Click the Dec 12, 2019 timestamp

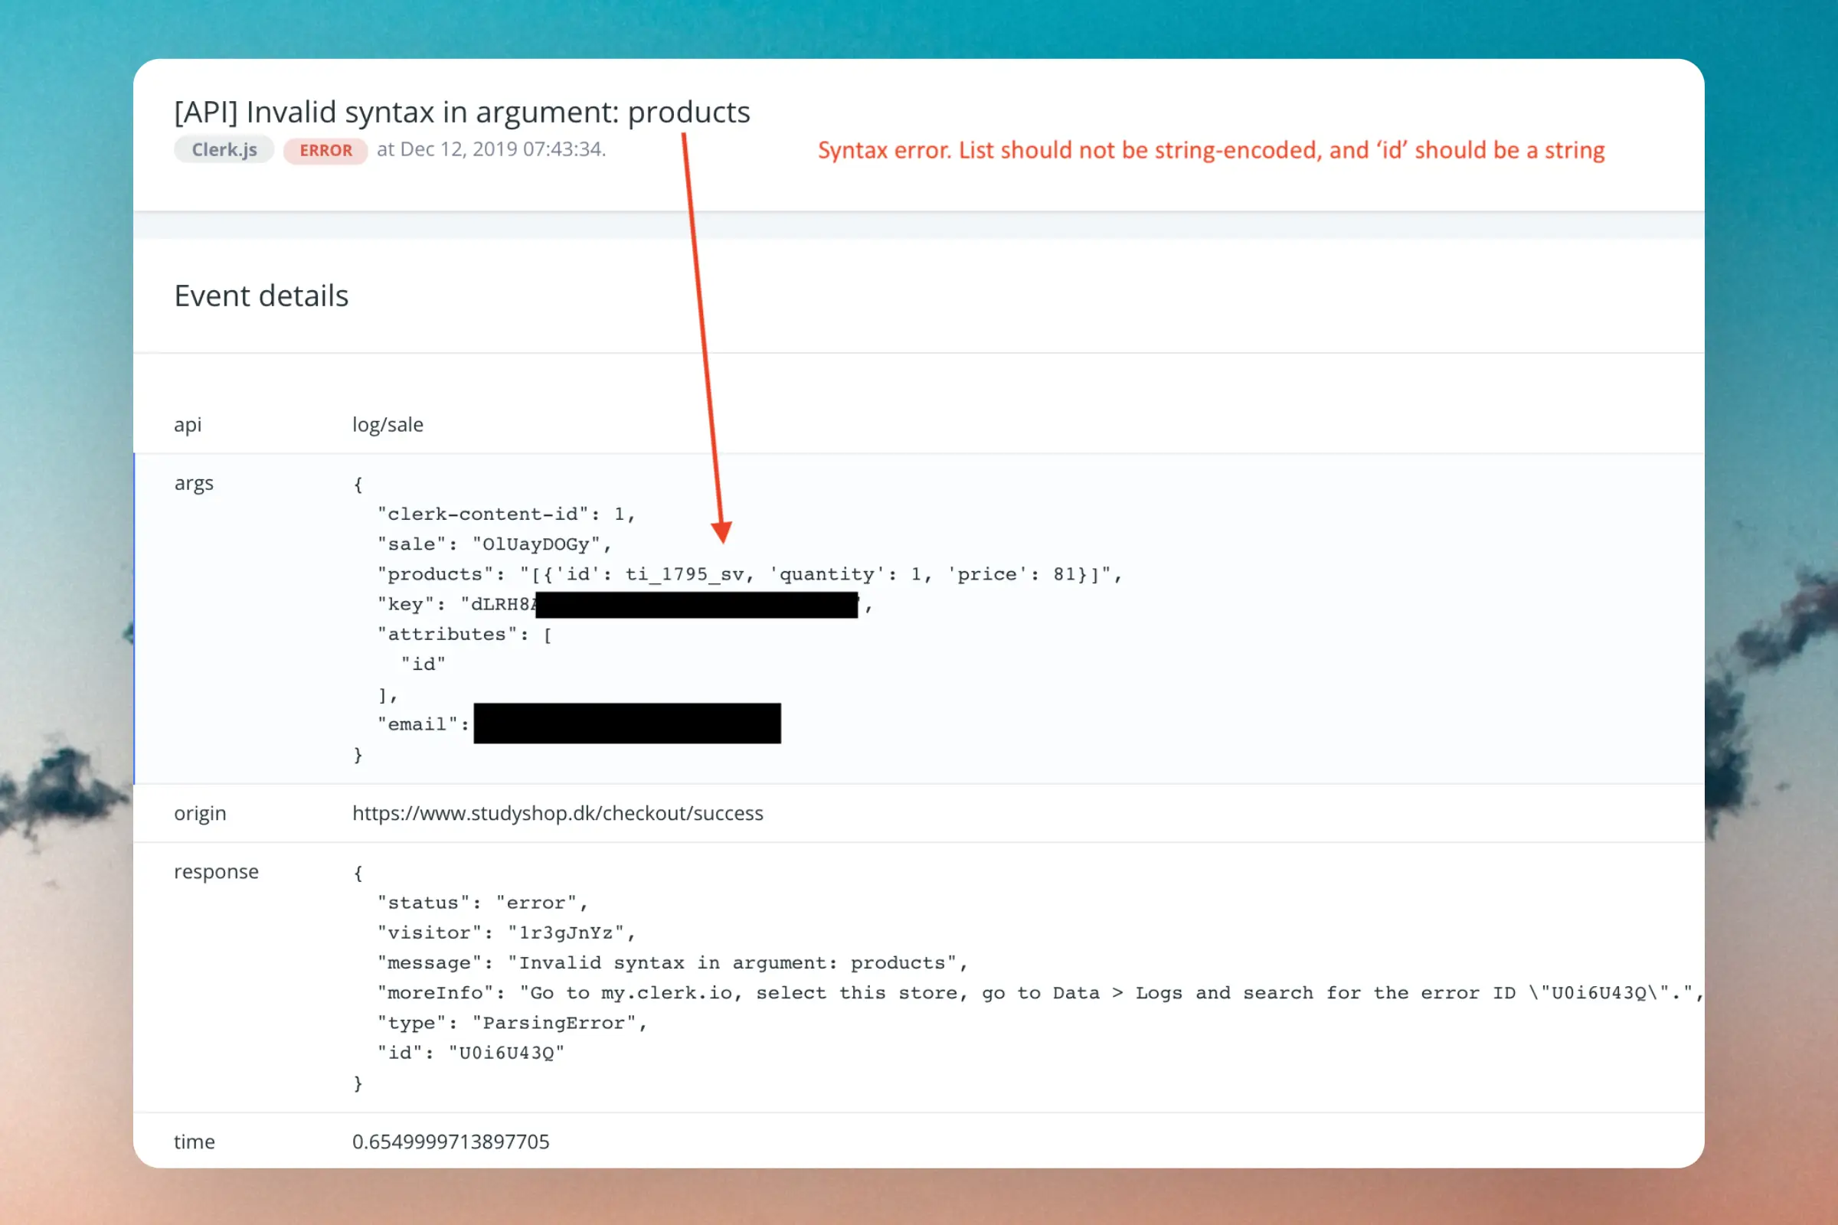tap(491, 149)
